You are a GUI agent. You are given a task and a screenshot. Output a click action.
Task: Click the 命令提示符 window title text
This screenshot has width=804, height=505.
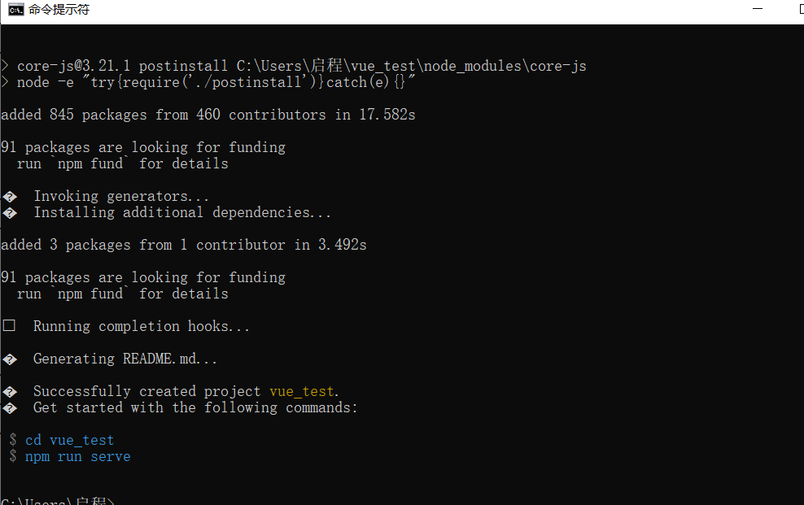59,10
